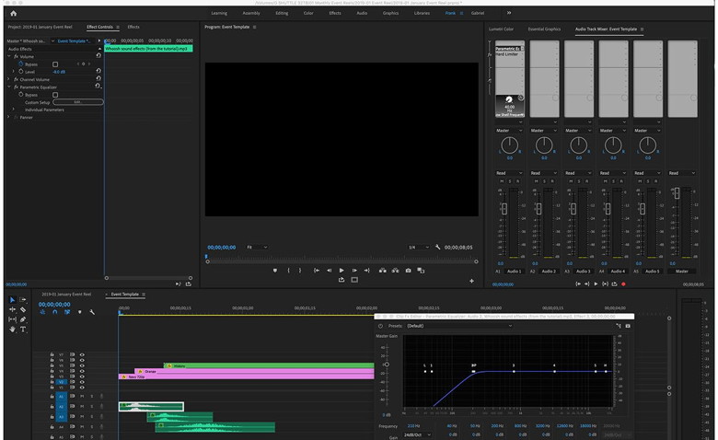
Task: Enable Bypass checkbox under Volume
Action: [x=55, y=64]
